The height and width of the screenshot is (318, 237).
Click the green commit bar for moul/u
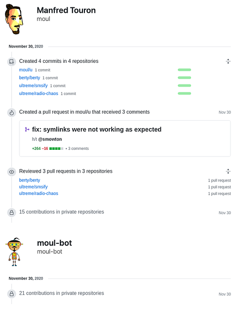pyautogui.click(x=184, y=70)
